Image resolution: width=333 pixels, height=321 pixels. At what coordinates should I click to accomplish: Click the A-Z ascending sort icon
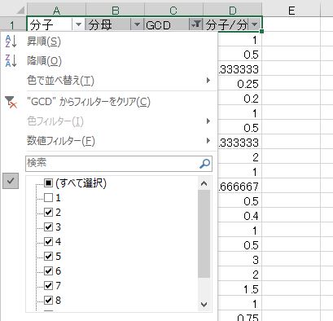coord(11,42)
